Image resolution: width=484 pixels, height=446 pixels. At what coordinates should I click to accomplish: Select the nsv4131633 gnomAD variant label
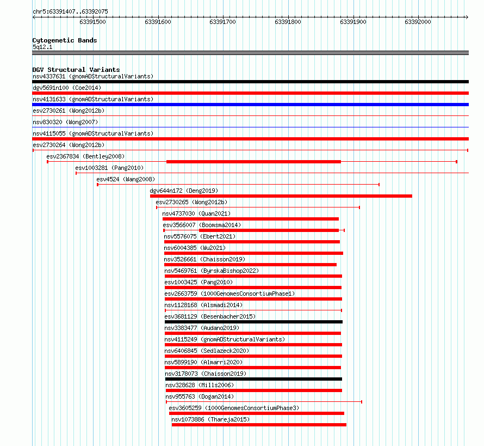coord(93,99)
